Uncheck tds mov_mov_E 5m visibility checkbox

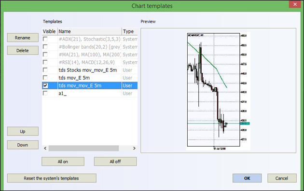coord(45,85)
